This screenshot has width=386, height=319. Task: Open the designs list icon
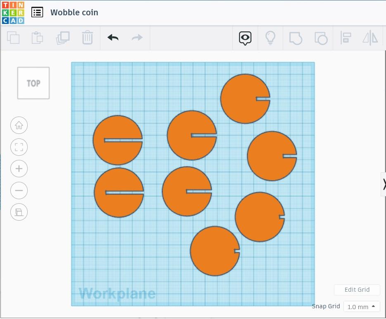coord(37,12)
